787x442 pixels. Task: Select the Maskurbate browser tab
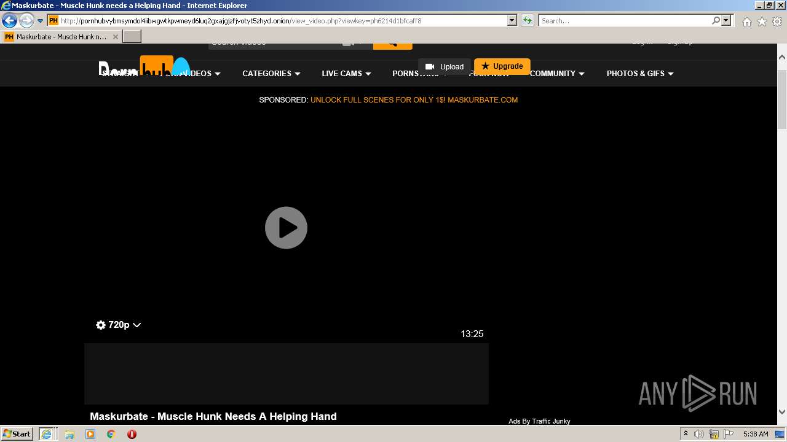click(61, 37)
